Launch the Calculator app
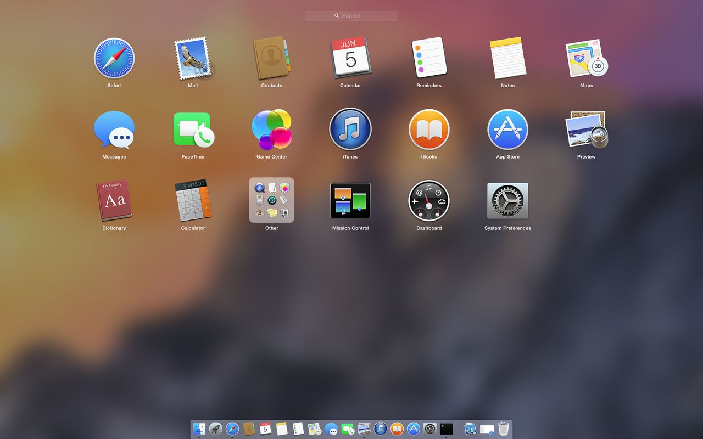 click(193, 201)
